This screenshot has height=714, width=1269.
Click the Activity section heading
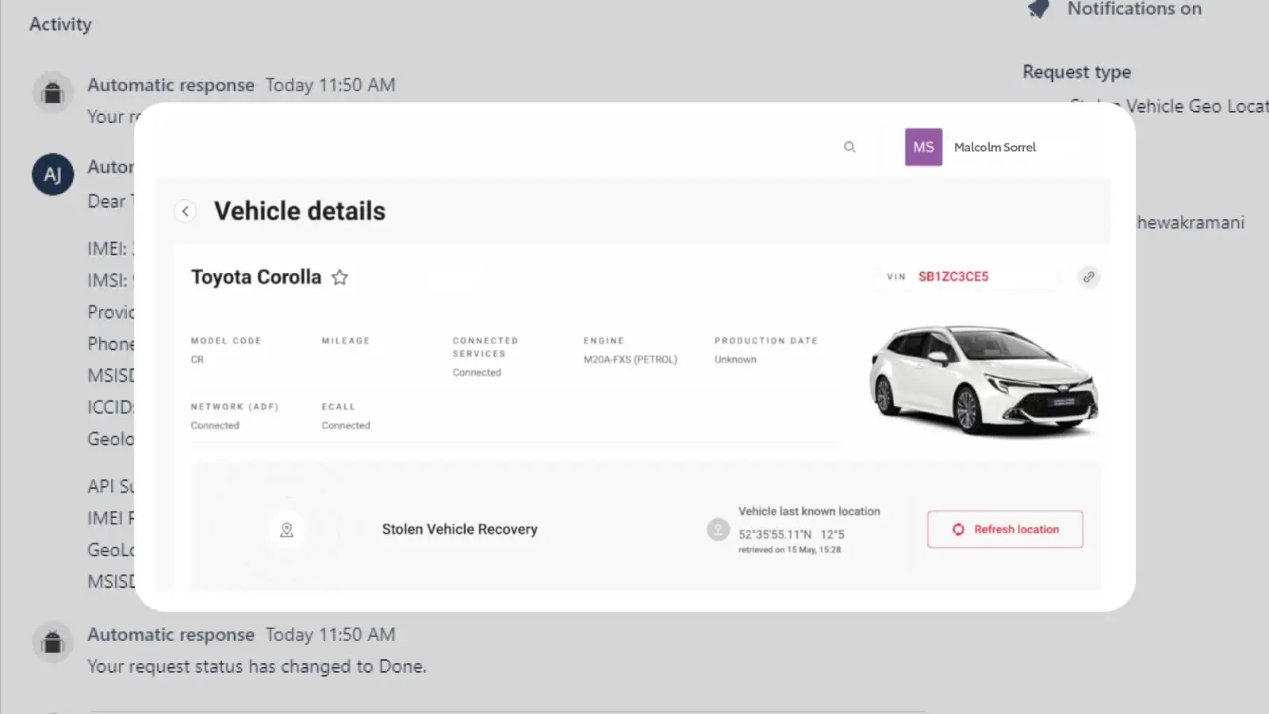tap(60, 25)
